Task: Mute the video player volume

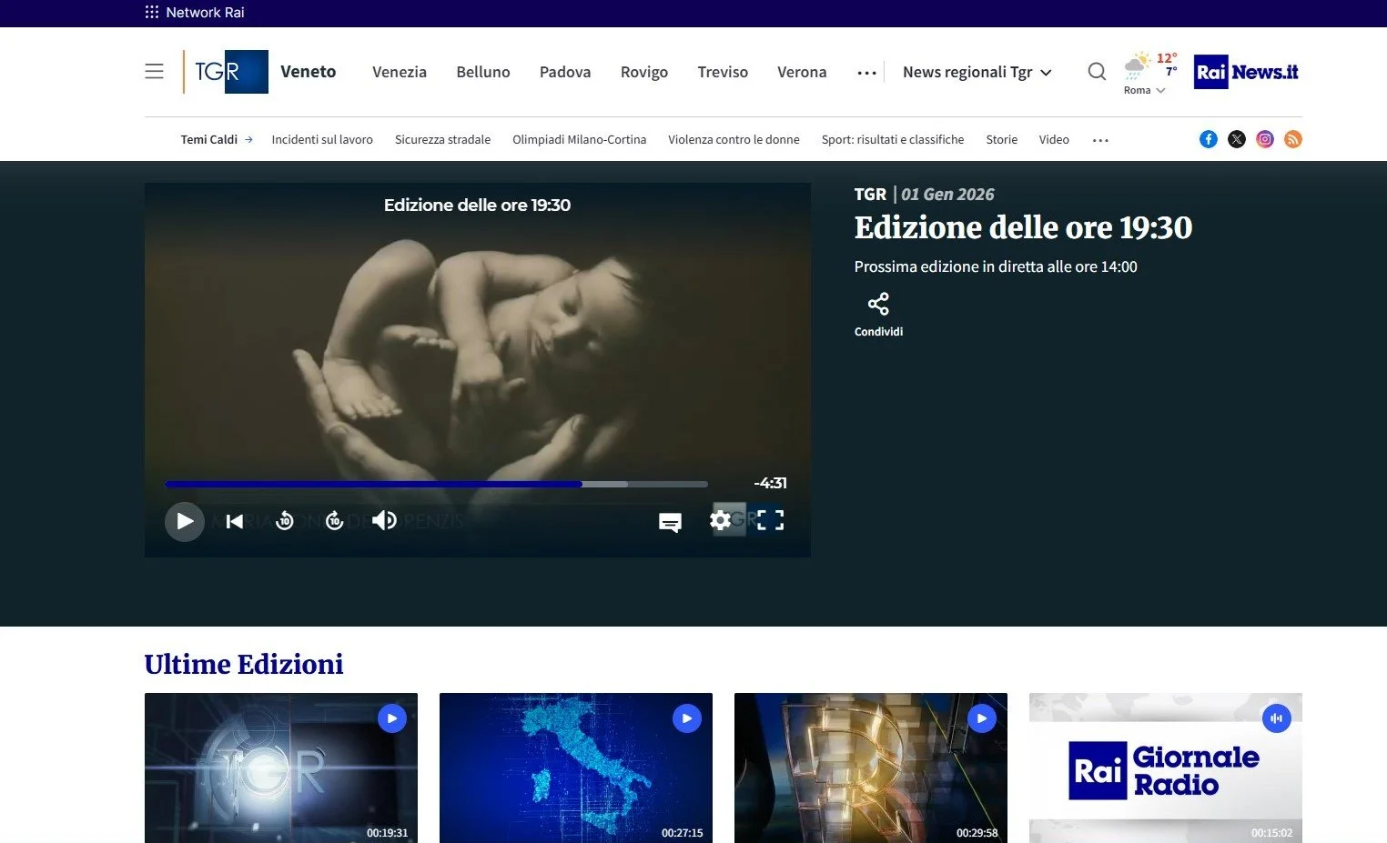Action: (x=385, y=520)
